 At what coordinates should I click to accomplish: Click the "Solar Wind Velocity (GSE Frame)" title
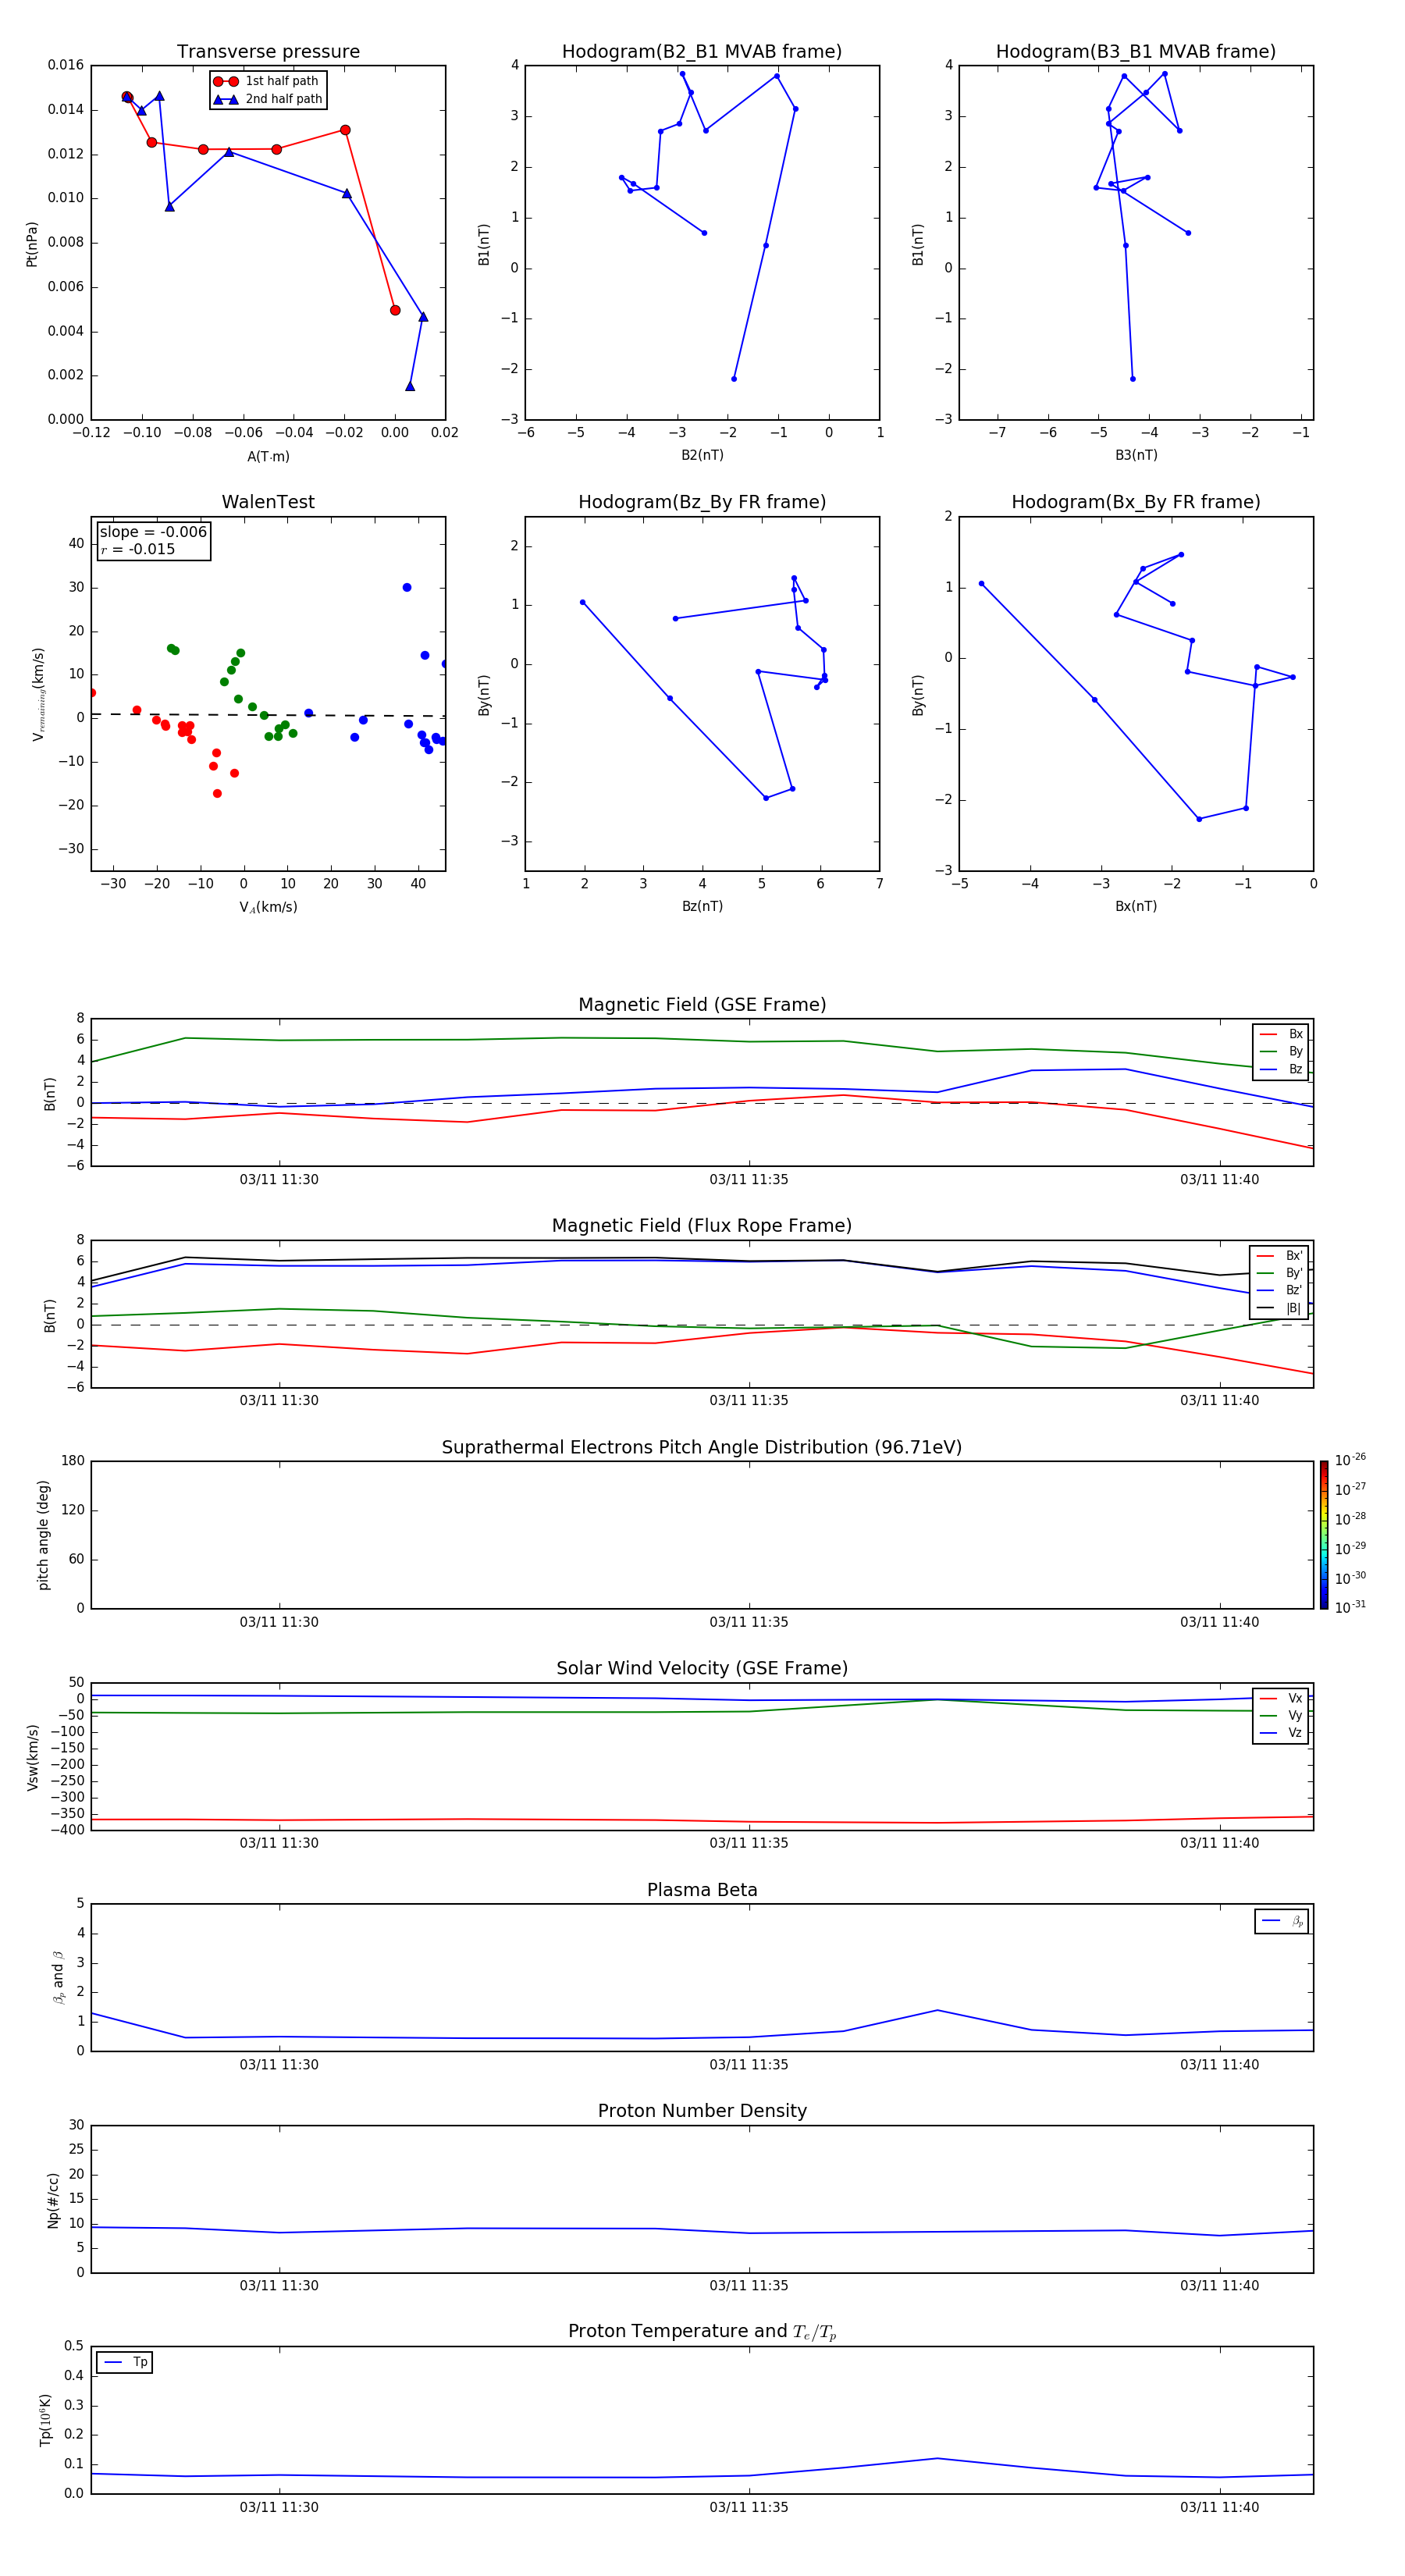(x=702, y=1668)
